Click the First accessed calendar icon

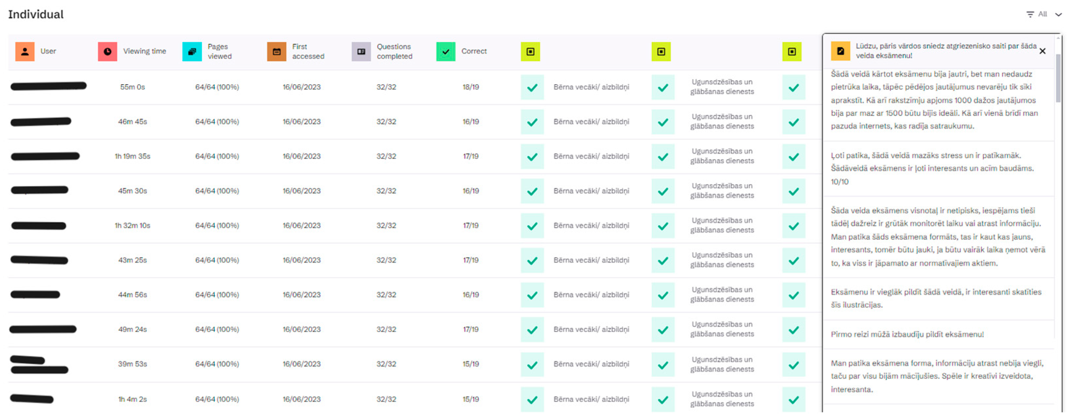point(277,52)
